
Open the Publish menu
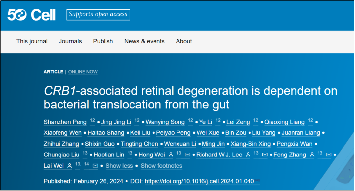pos(103,41)
